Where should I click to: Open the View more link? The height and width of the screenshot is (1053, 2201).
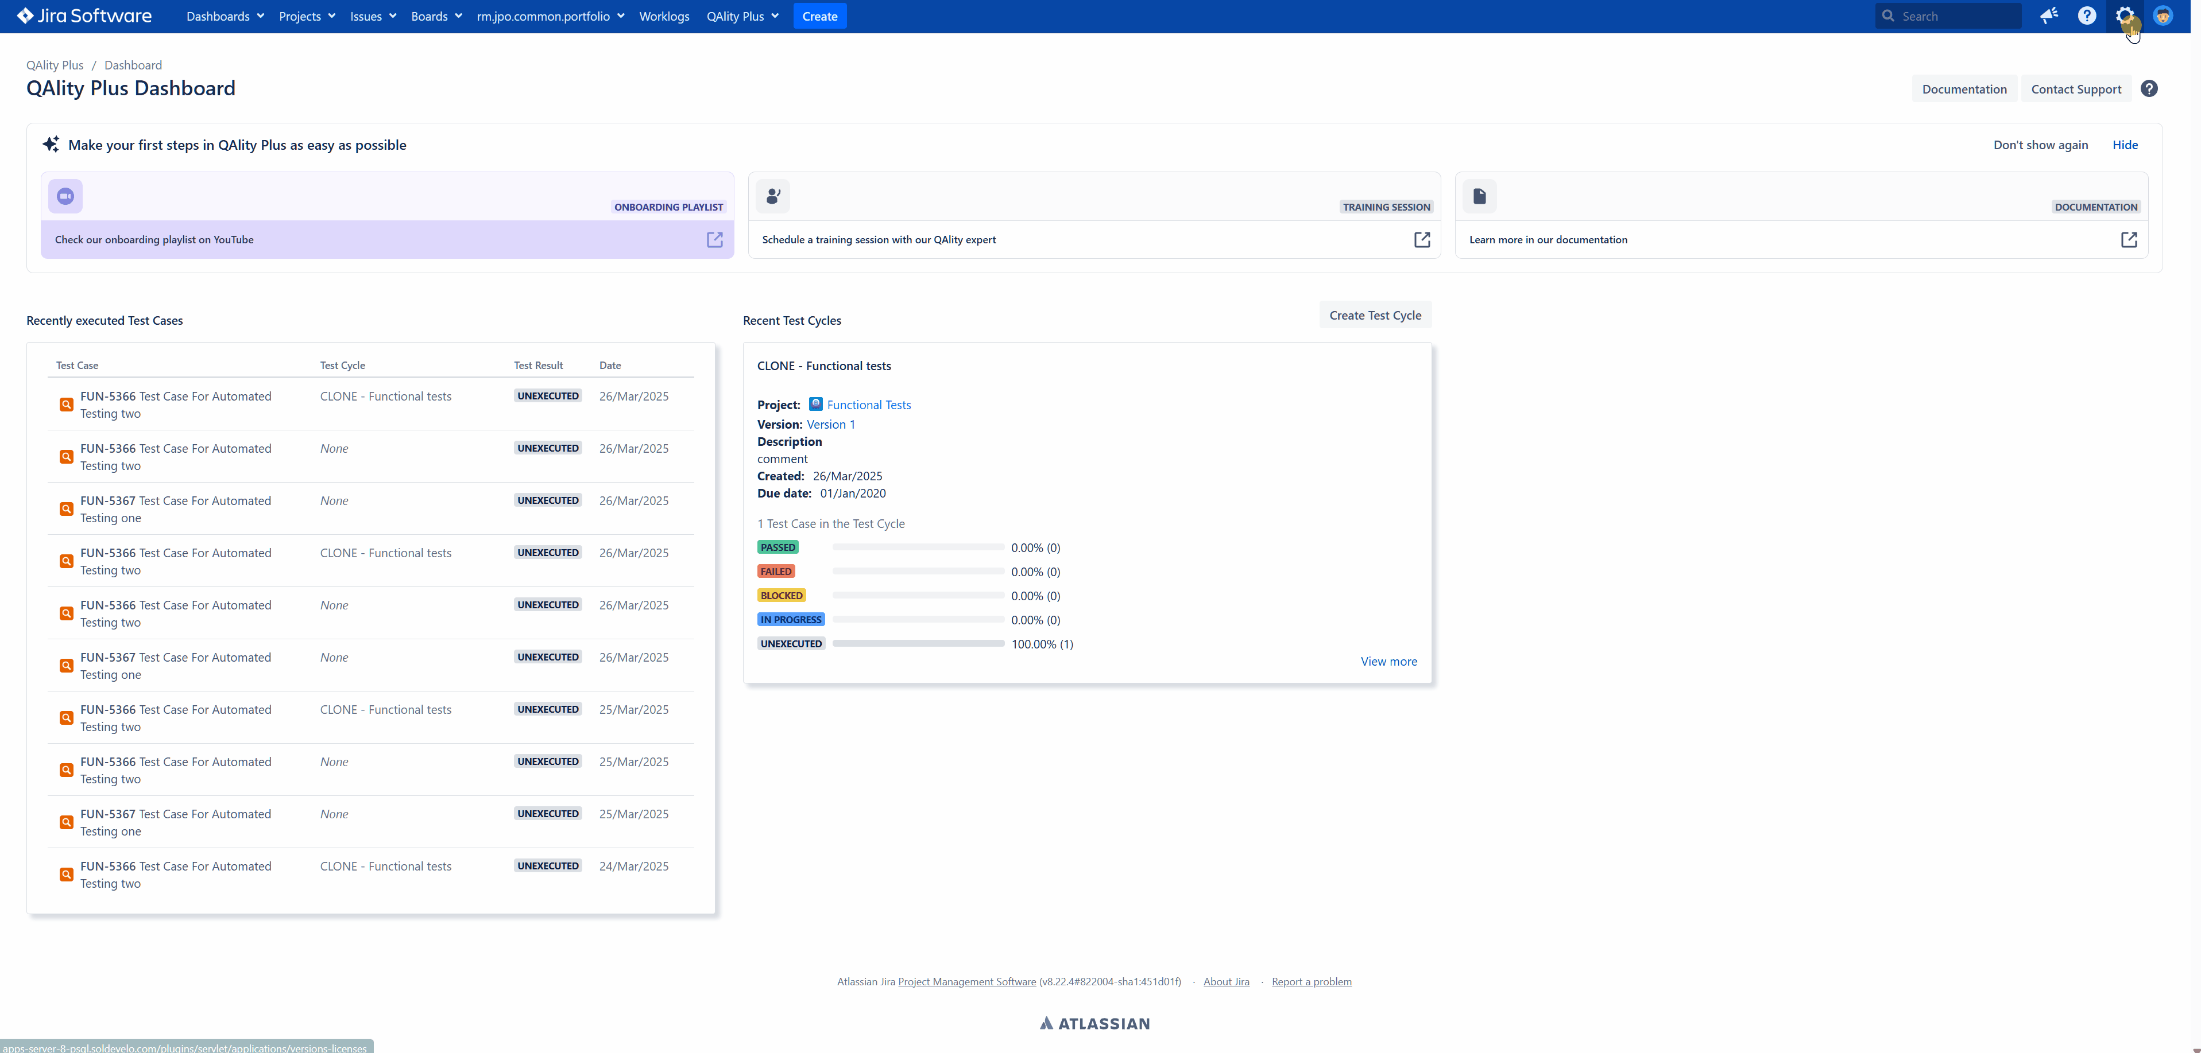(1388, 661)
